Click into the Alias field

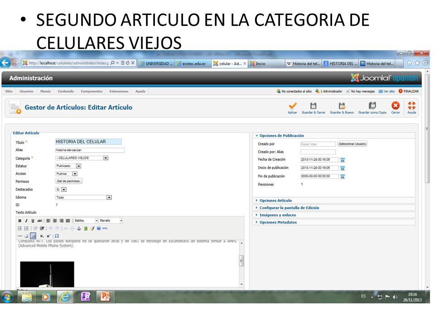[90, 150]
